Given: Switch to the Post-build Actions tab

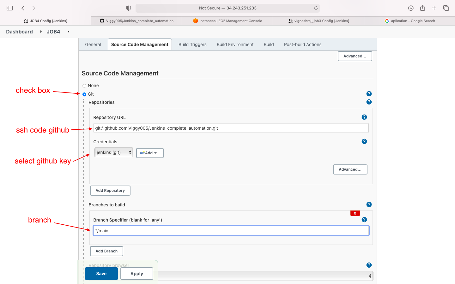Looking at the screenshot, I should point(303,44).
